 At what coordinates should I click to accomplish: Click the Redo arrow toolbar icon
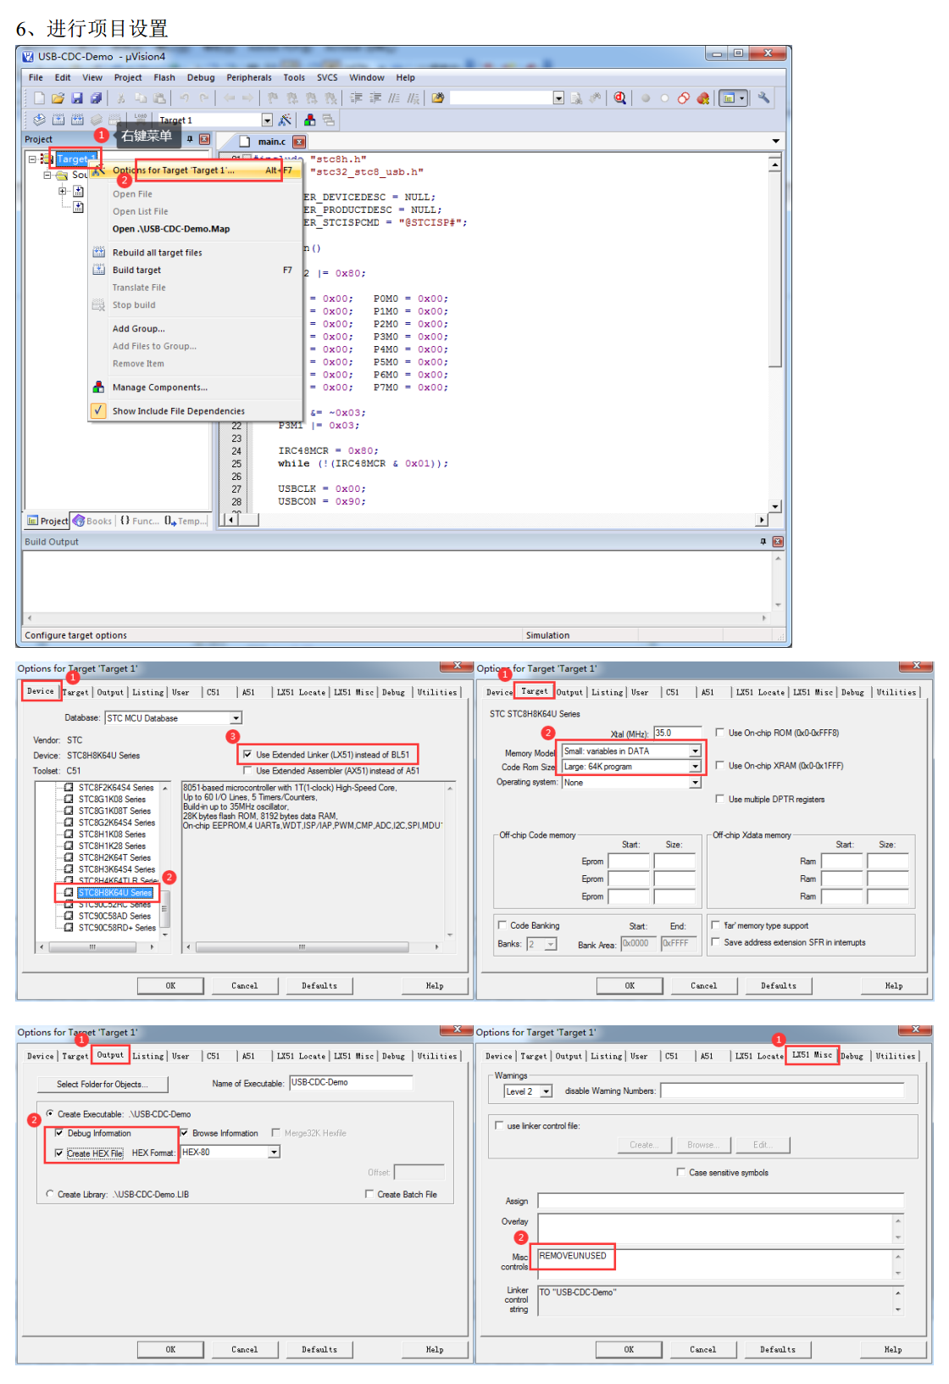coord(203,98)
